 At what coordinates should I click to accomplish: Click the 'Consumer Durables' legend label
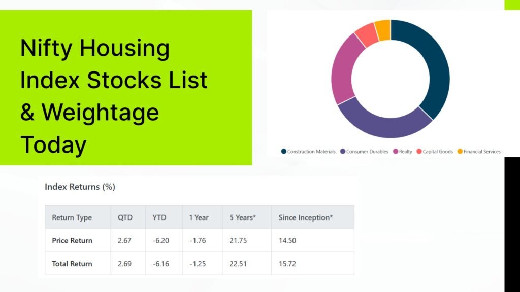[x=367, y=151]
